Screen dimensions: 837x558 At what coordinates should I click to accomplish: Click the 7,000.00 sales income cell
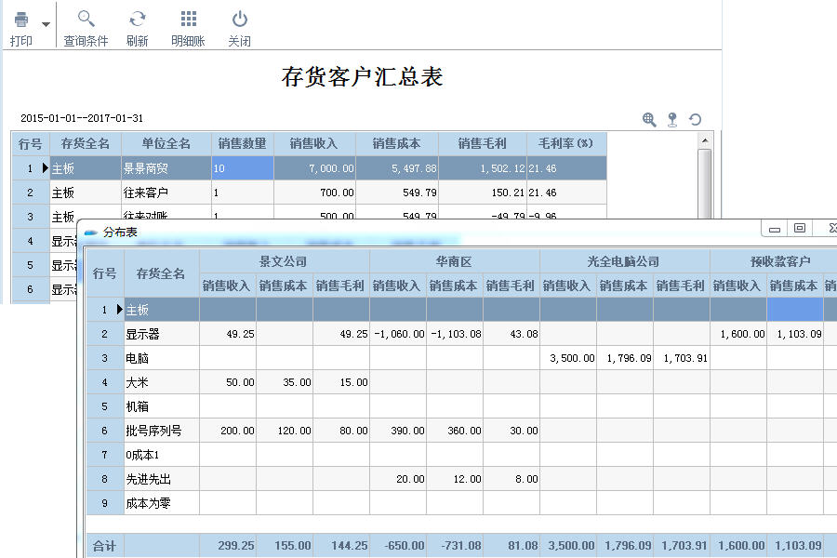(x=314, y=168)
